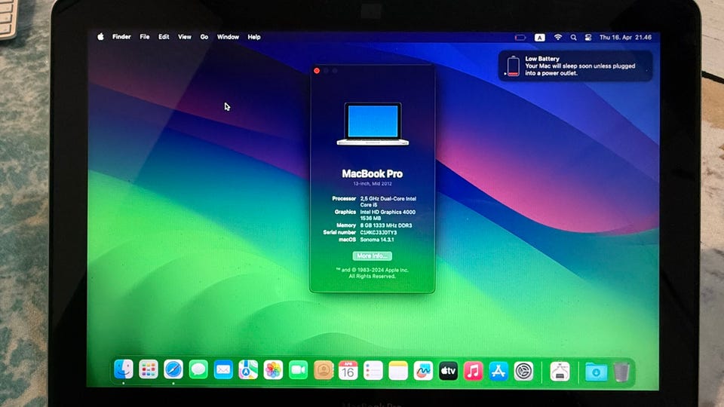Launch Maps from the Dock
Viewport: 724px width, 407px height.
tap(248, 369)
